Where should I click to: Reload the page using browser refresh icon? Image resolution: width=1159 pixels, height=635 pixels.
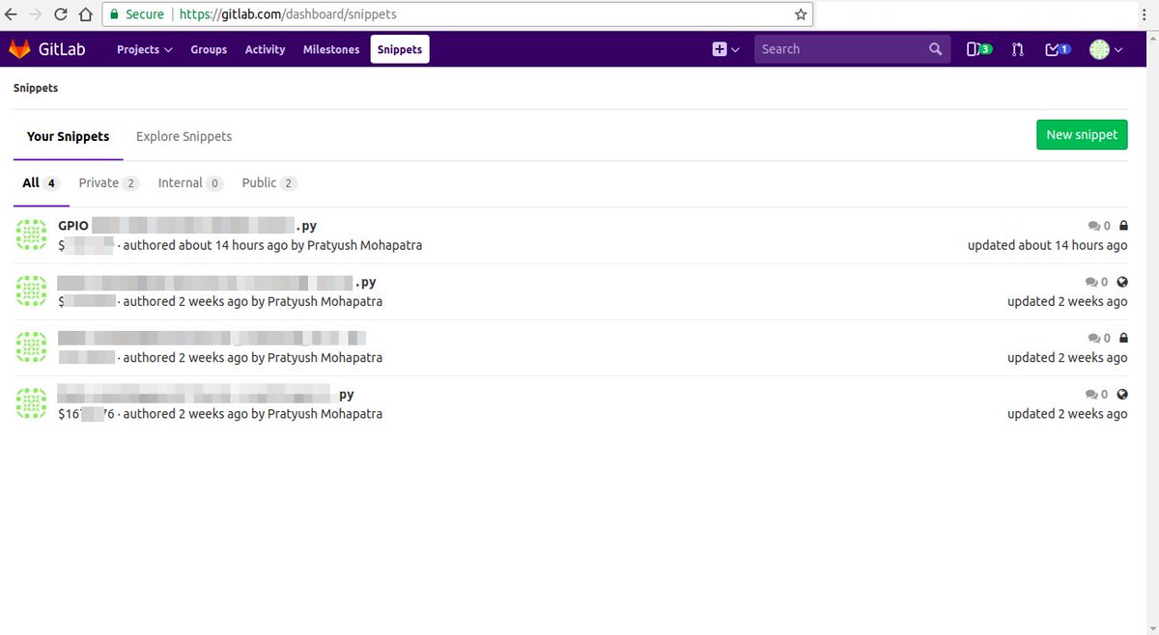tap(61, 14)
